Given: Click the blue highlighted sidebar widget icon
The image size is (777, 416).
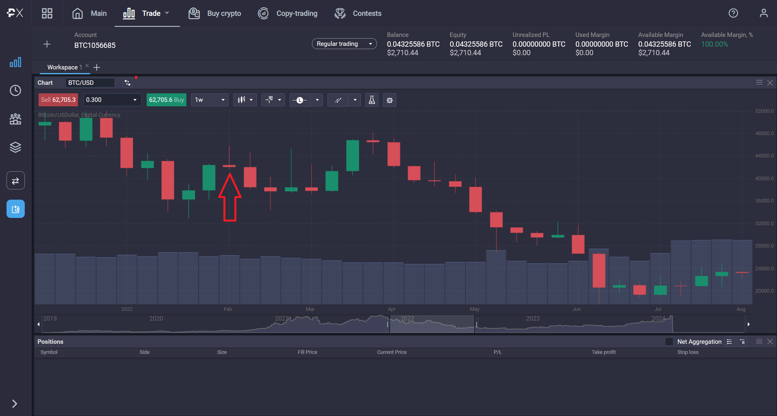Looking at the screenshot, I should pyautogui.click(x=15, y=209).
